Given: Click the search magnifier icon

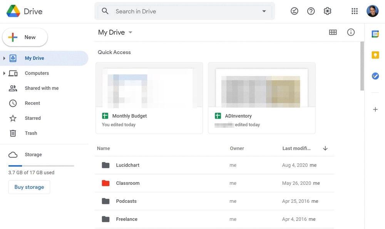Looking at the screenshot, I should 105,11.
